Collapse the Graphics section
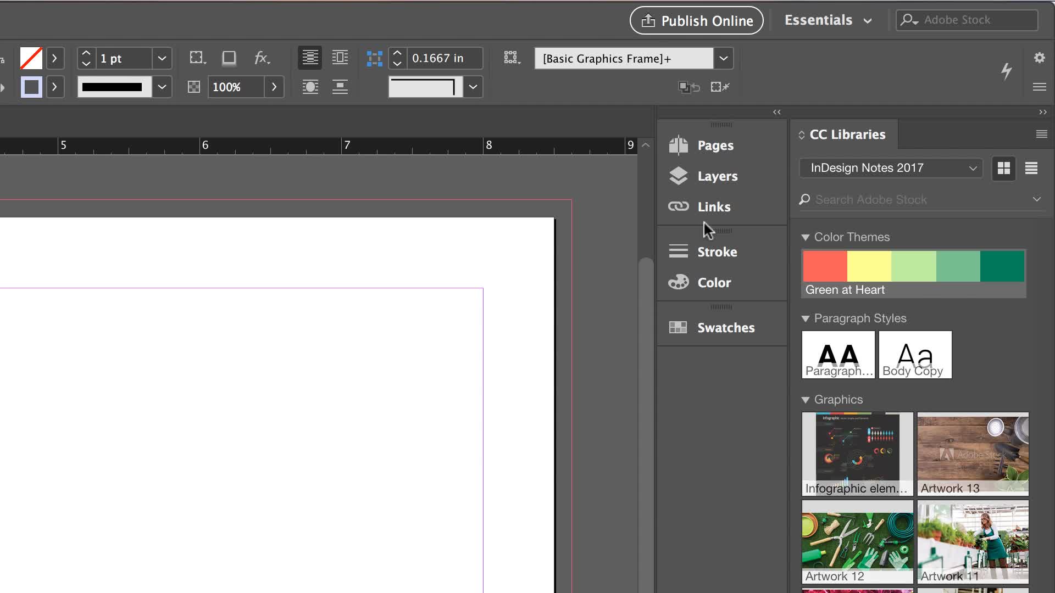This screenshot has width=1055, height=593. (806, 400)
